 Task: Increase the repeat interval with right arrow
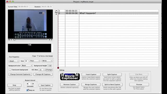pos(33,84)
